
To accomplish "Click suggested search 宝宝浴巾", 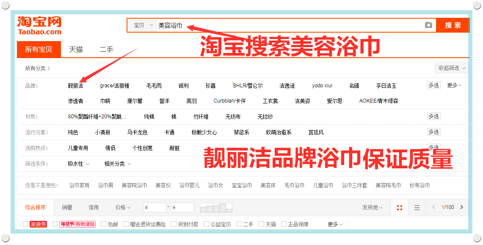I will (x=242, y=186).
